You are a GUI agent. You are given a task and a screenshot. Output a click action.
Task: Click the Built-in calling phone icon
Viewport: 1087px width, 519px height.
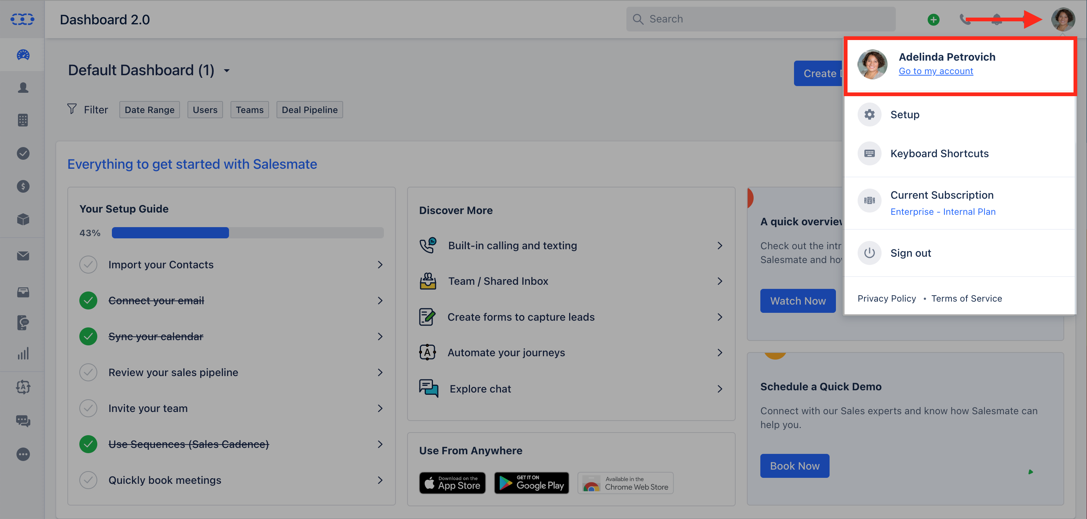click(x=427, y=245)
